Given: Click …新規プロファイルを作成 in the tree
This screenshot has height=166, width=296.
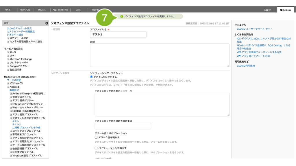Looking at the screenshot, I should click(26, 127).
